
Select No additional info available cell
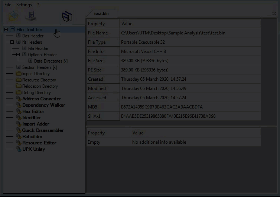click(196, 142)
